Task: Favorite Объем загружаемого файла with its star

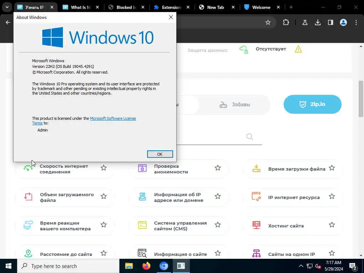Action: point(103,196)
